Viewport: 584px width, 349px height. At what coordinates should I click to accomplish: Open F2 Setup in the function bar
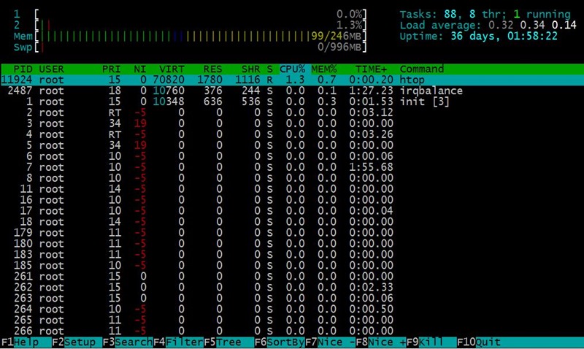pos(77,342)
